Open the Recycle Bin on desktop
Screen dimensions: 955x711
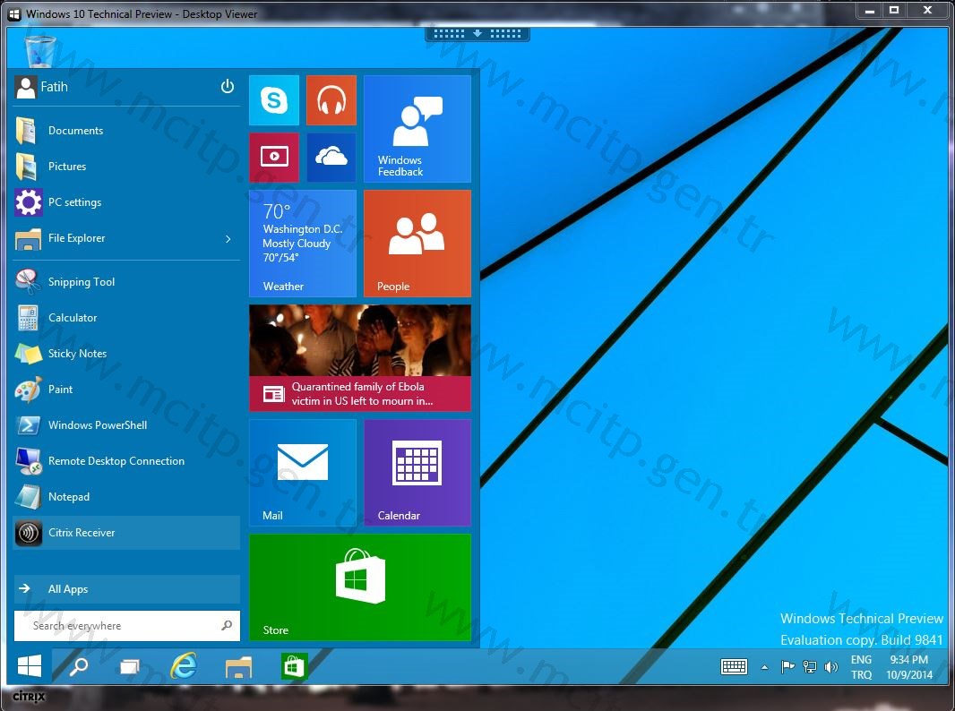pos(41,51)
